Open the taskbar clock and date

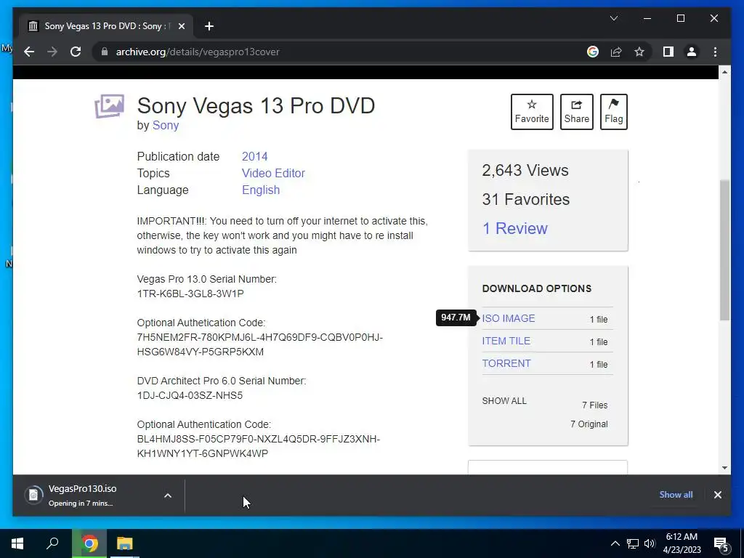[682, 543]
